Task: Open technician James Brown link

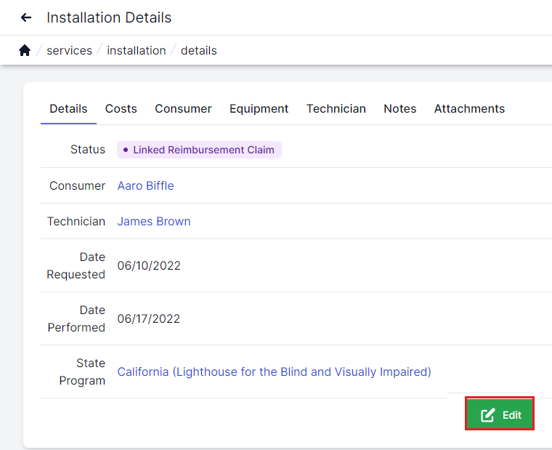Action: coord(154,221)
